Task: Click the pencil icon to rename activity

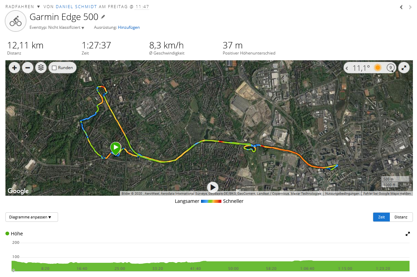Action: [x=103, y=17]
